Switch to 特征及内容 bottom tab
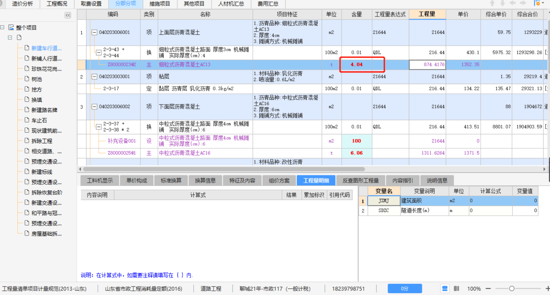Image resolution: width=550 pixels, height=295 pixels. point(242,180)
